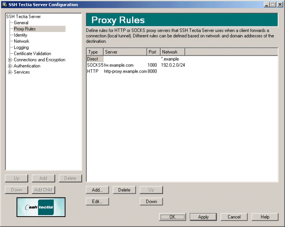The width and height of the screenshot is (285, 227).
Task: Click the 192.0.2.0/24 network cell
Action: [173, 65]
